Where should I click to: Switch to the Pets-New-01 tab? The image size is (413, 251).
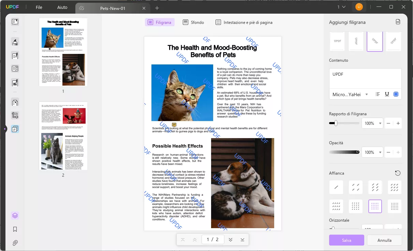113,8
